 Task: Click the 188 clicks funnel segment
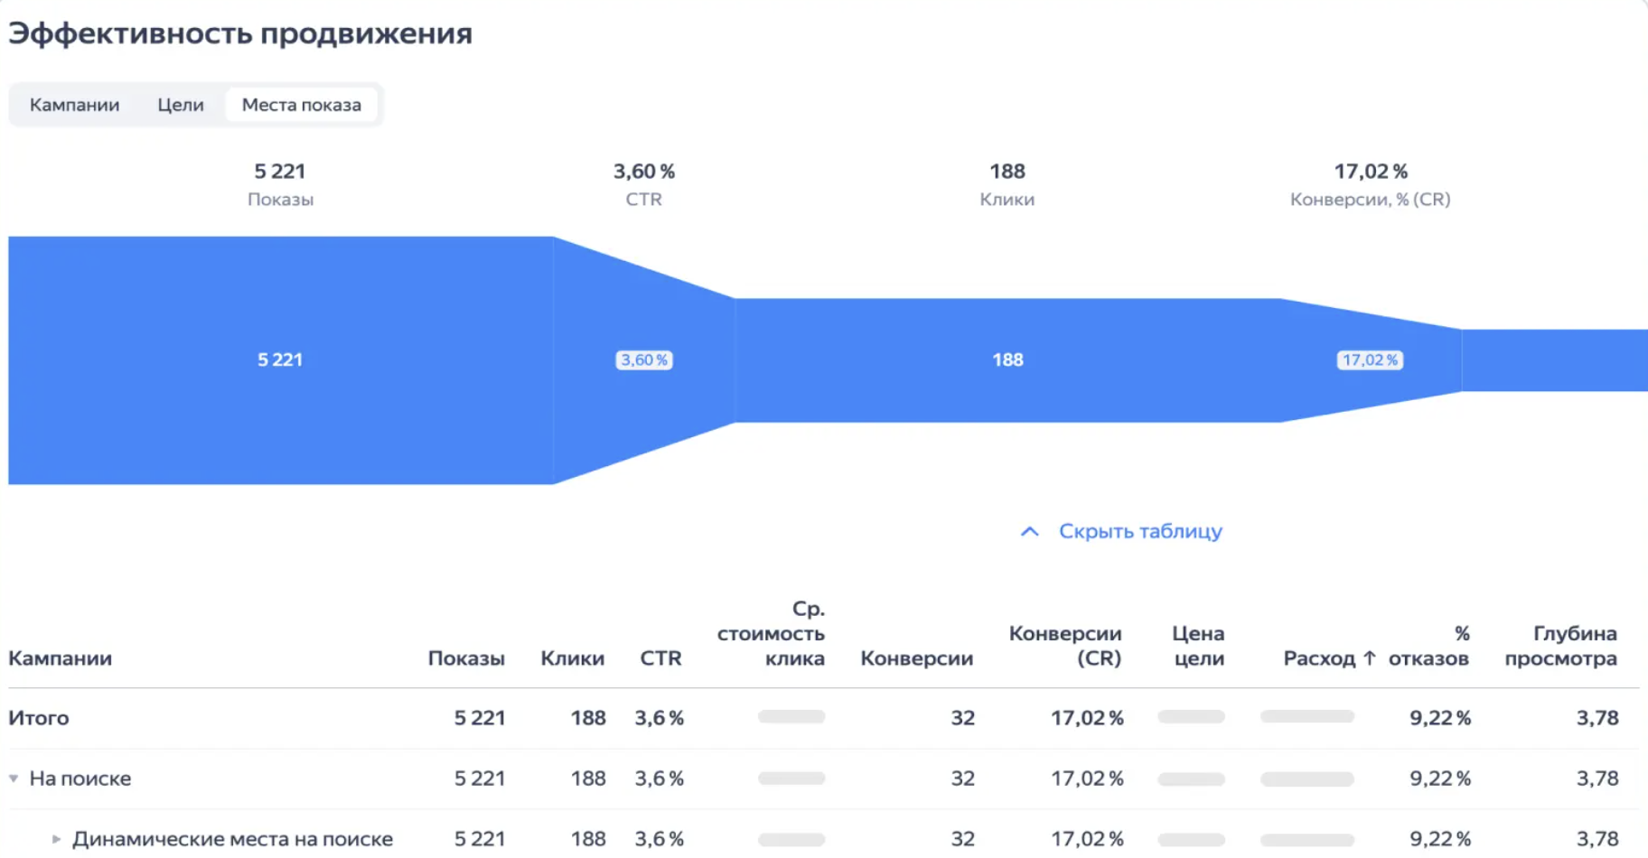(x=1007, y=360)
